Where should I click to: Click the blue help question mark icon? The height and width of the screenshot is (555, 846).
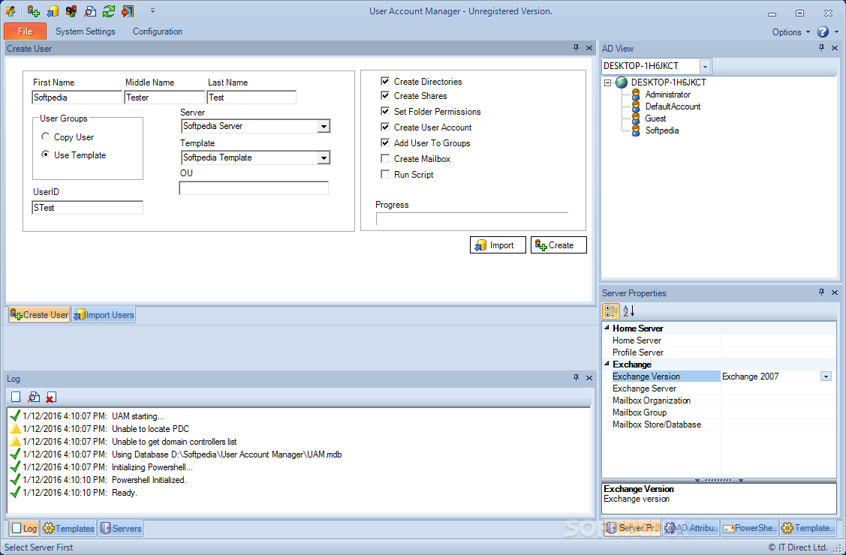point(823,31)
